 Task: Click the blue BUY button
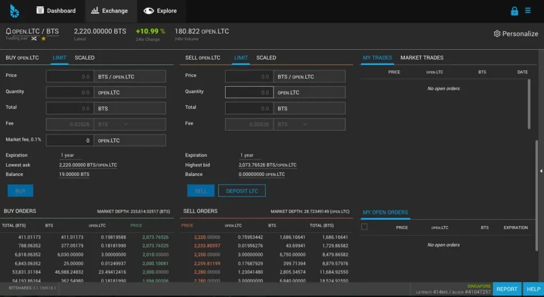[21, 191]
